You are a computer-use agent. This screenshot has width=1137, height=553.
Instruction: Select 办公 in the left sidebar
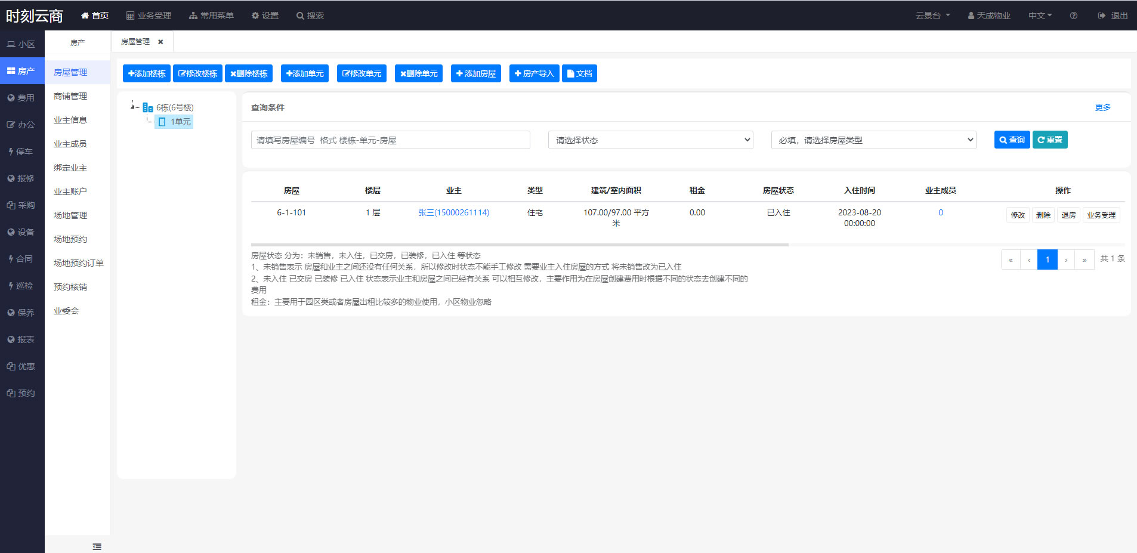pyautogui.click(x=22, y=125)
